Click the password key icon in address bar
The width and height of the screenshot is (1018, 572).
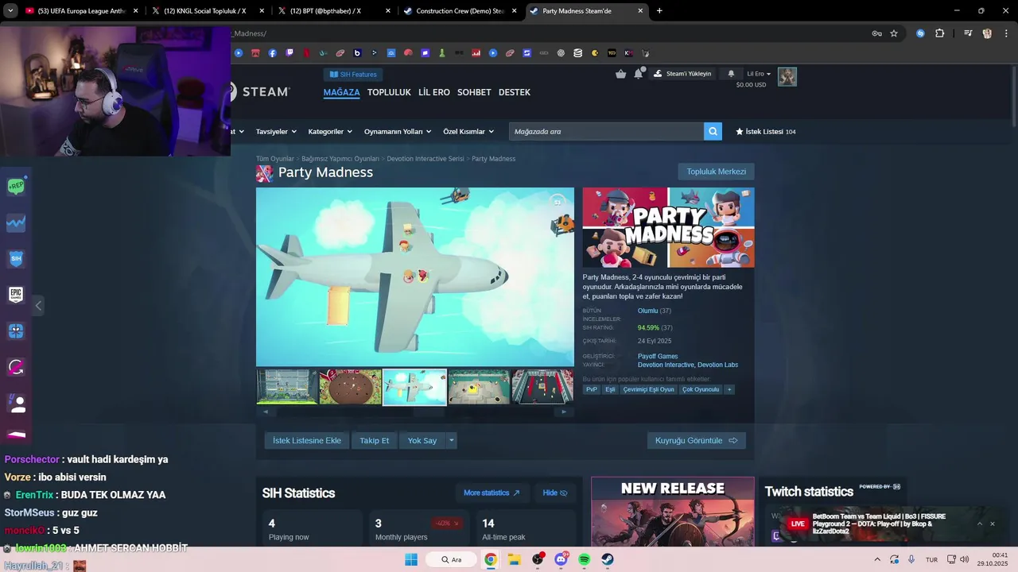coord(876,33)
